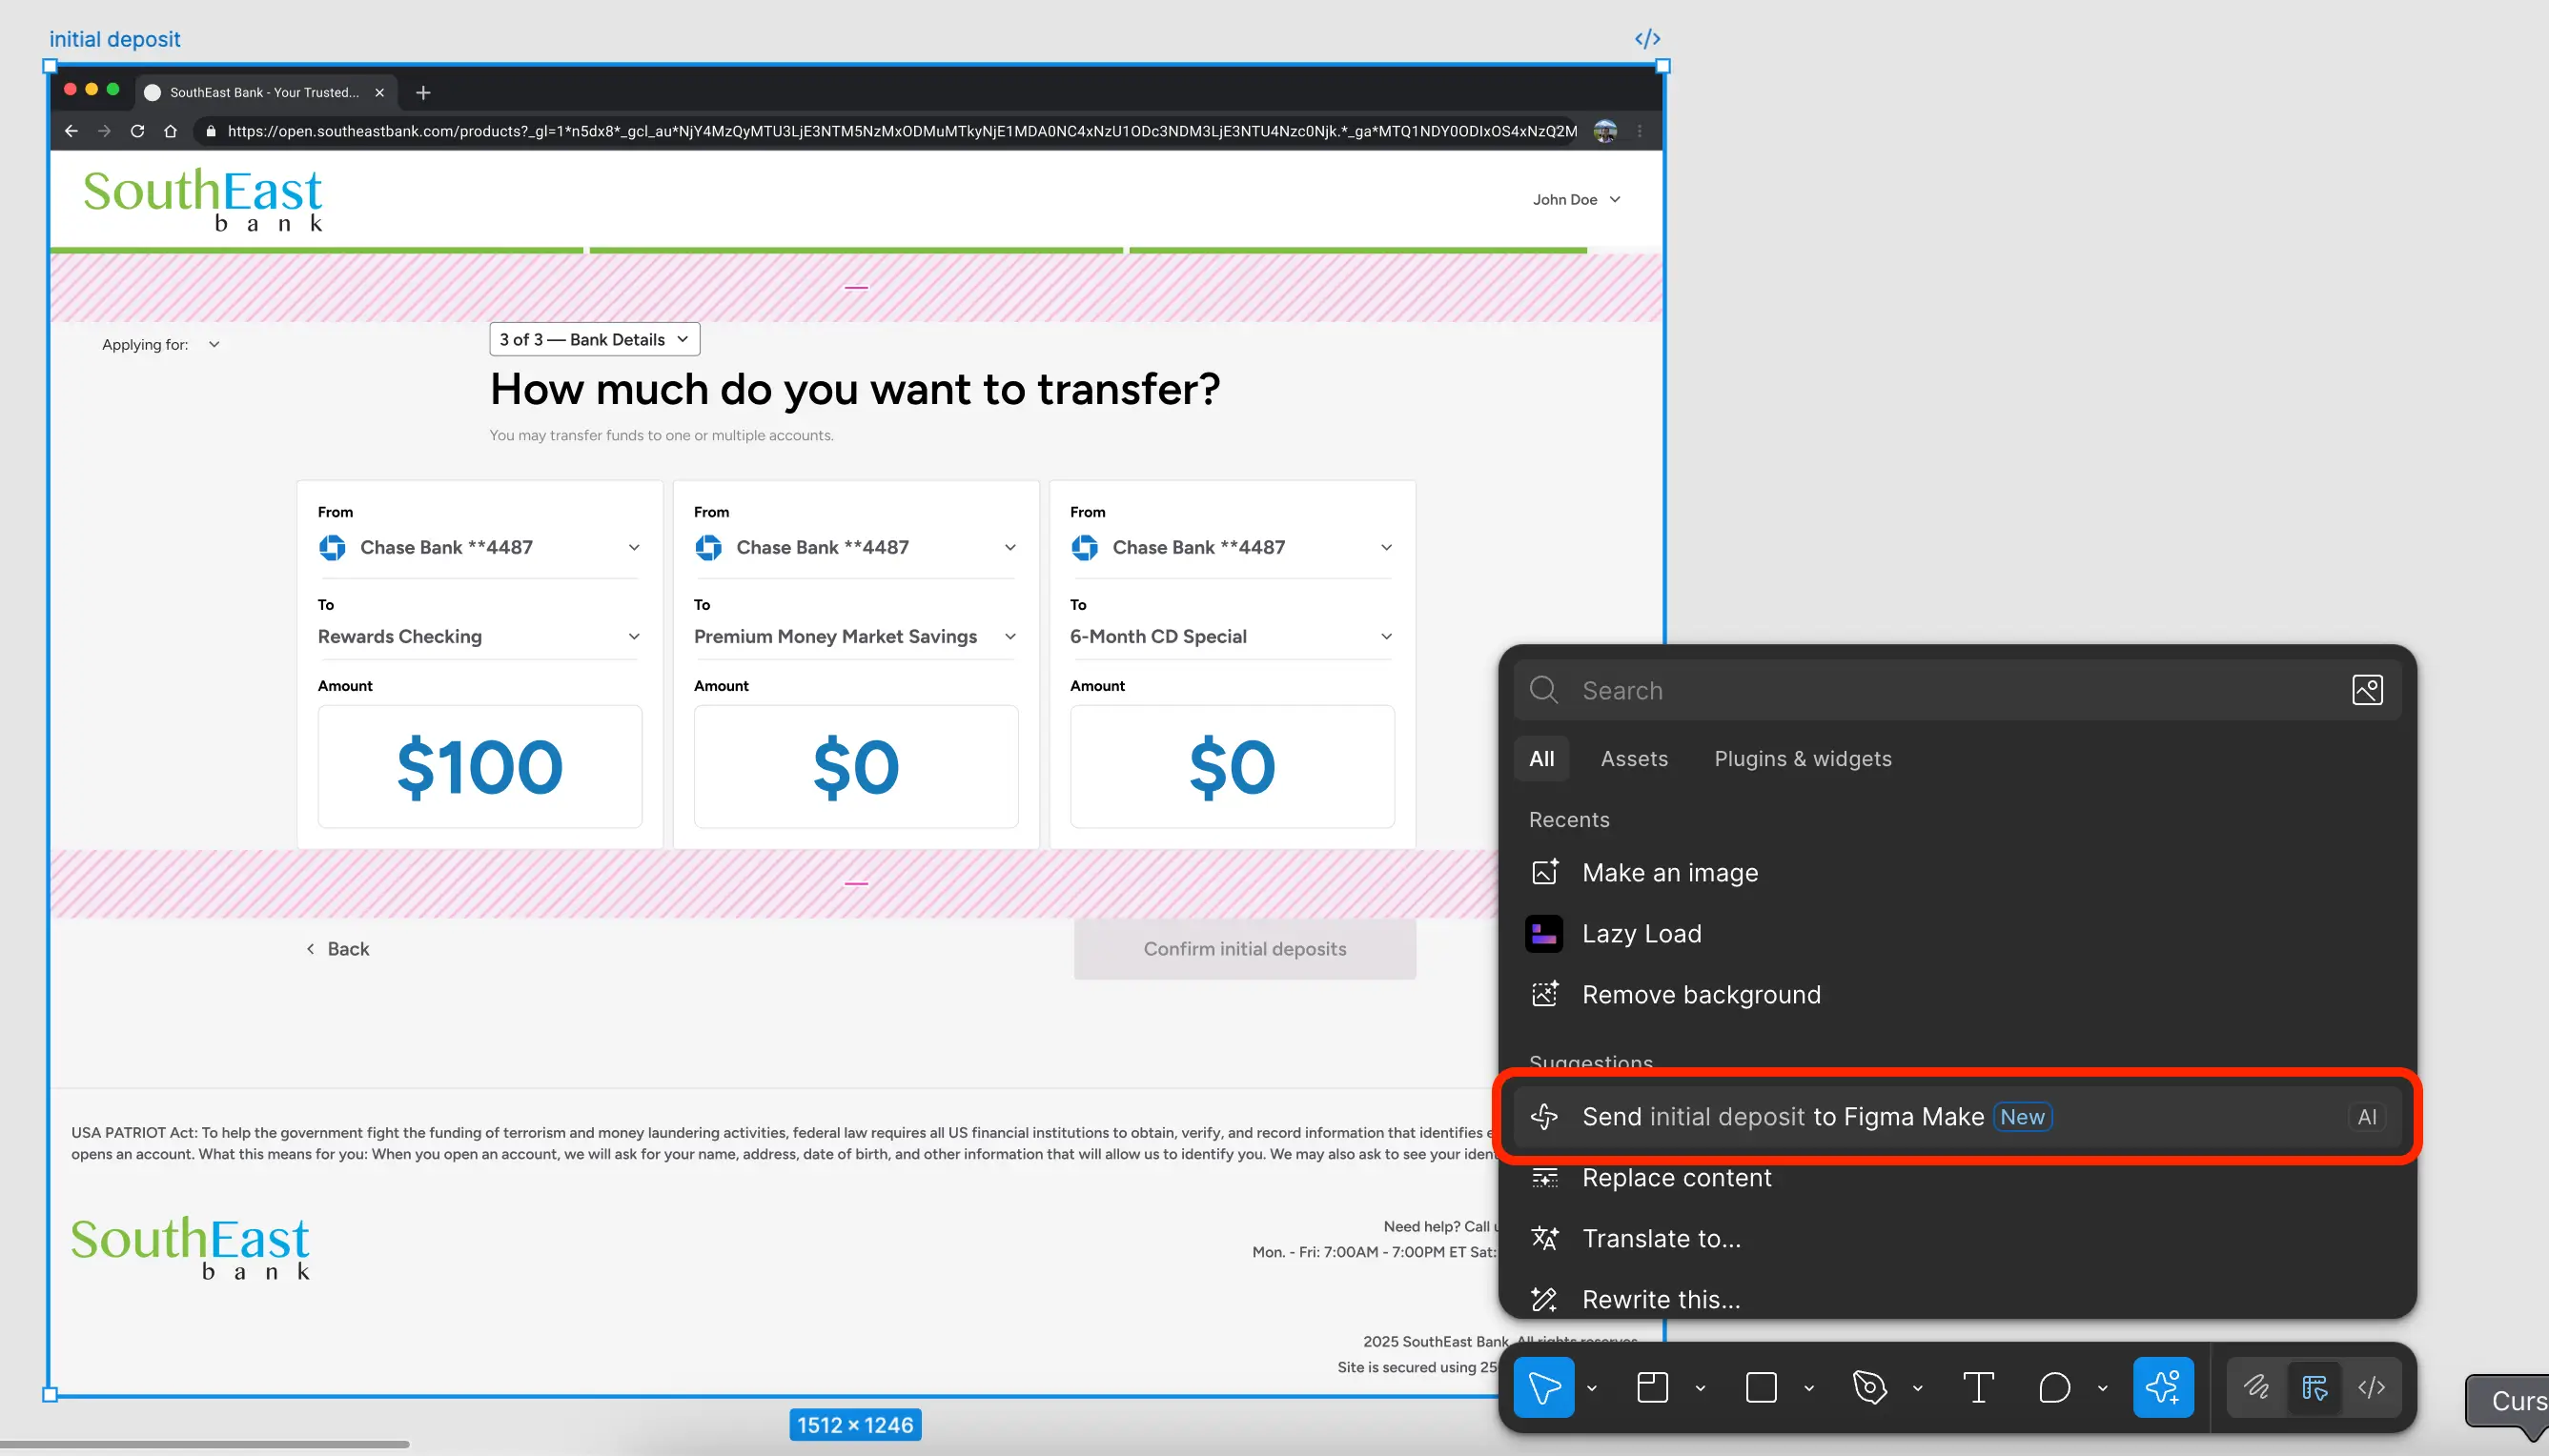Select the Text tool

click(x=1978, y=1387)
